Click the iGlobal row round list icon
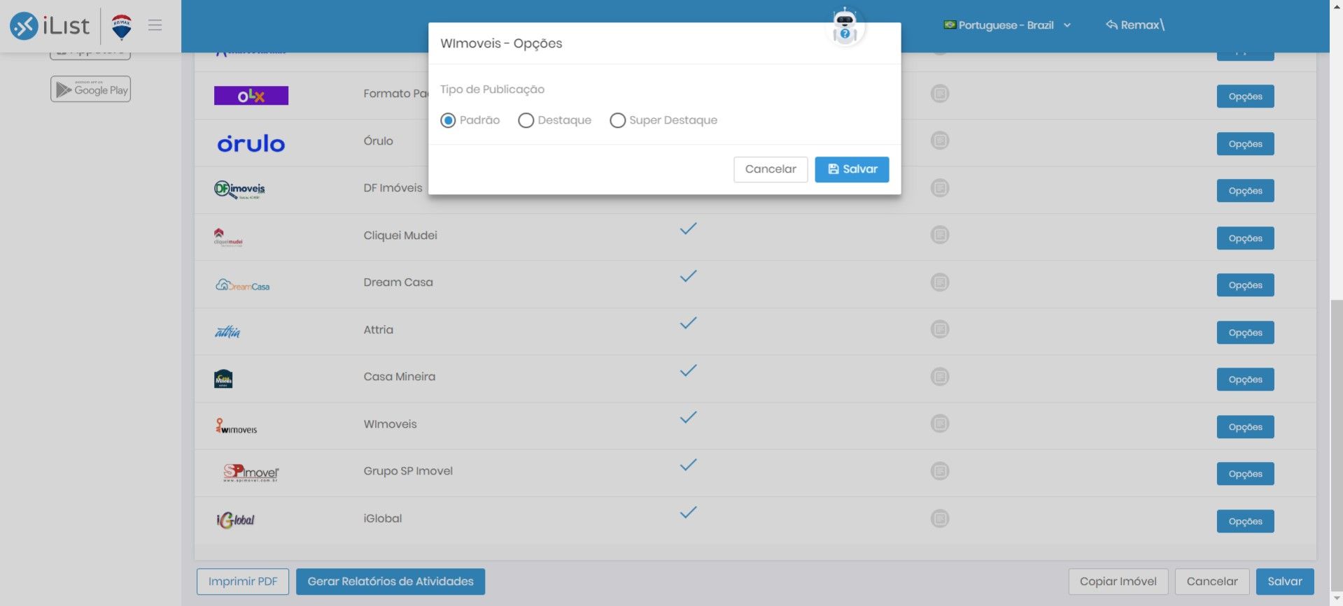 point(940,519)
